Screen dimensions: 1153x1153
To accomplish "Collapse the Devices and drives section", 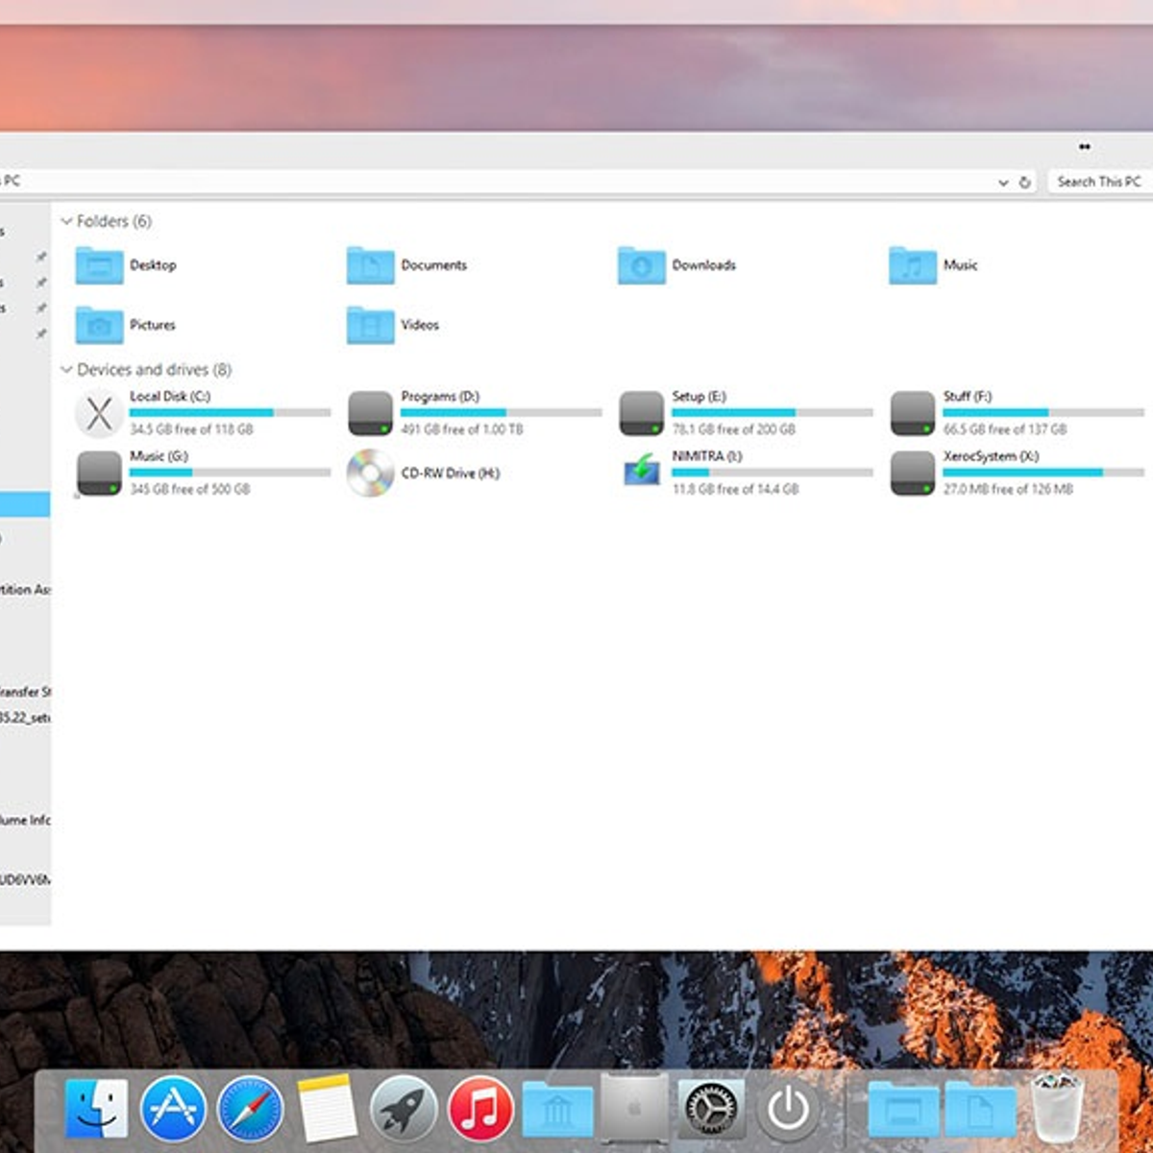I will (66, 370).
